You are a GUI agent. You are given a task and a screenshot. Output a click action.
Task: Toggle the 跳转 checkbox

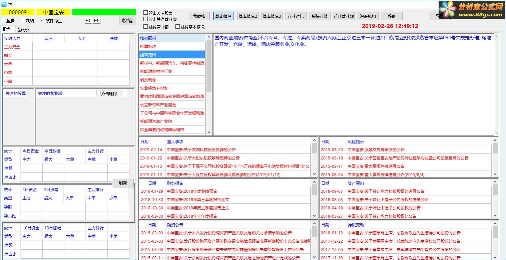pos(23,20)
